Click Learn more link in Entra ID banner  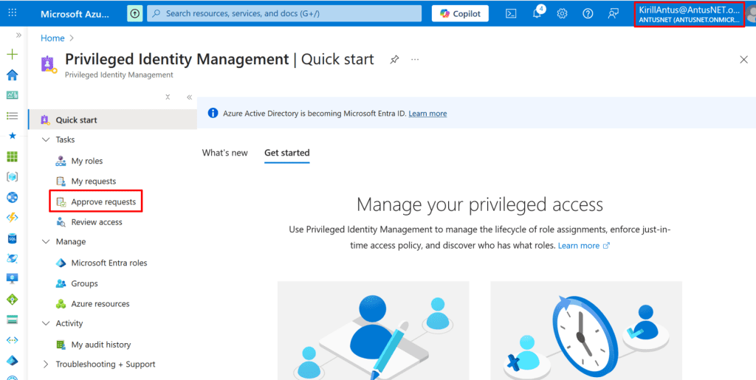(427, 114)
